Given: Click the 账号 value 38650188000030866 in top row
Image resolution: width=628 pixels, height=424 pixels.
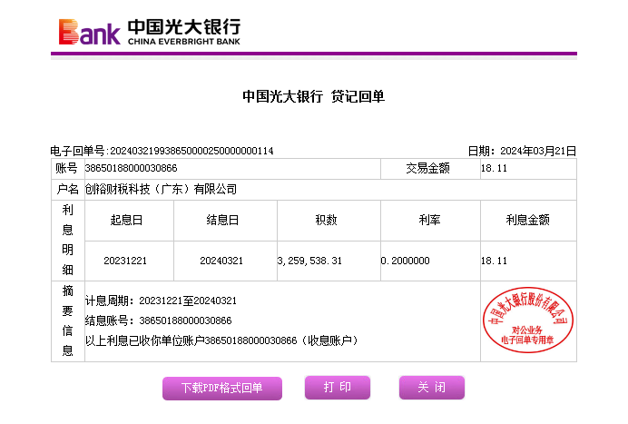Looking at the screenshot, I should coord(131,168).
